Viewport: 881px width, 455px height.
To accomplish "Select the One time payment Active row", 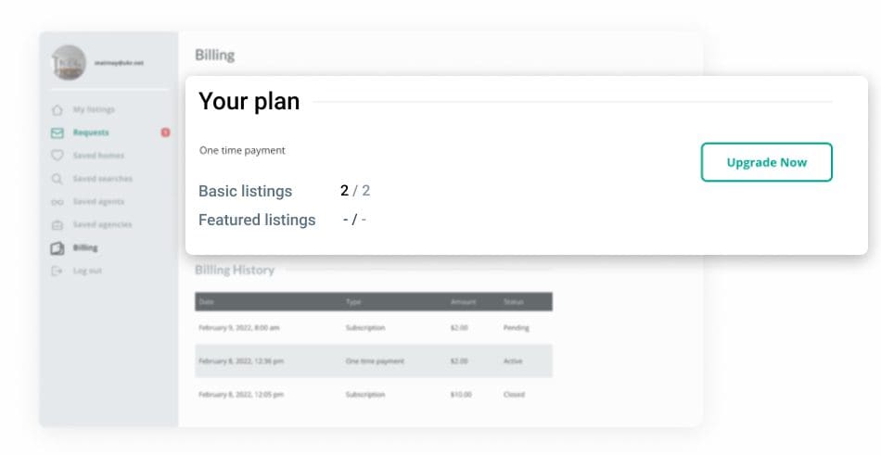I will [x=373, y=361].
